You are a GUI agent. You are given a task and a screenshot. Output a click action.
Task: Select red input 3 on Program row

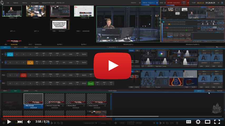click(23, 75)
